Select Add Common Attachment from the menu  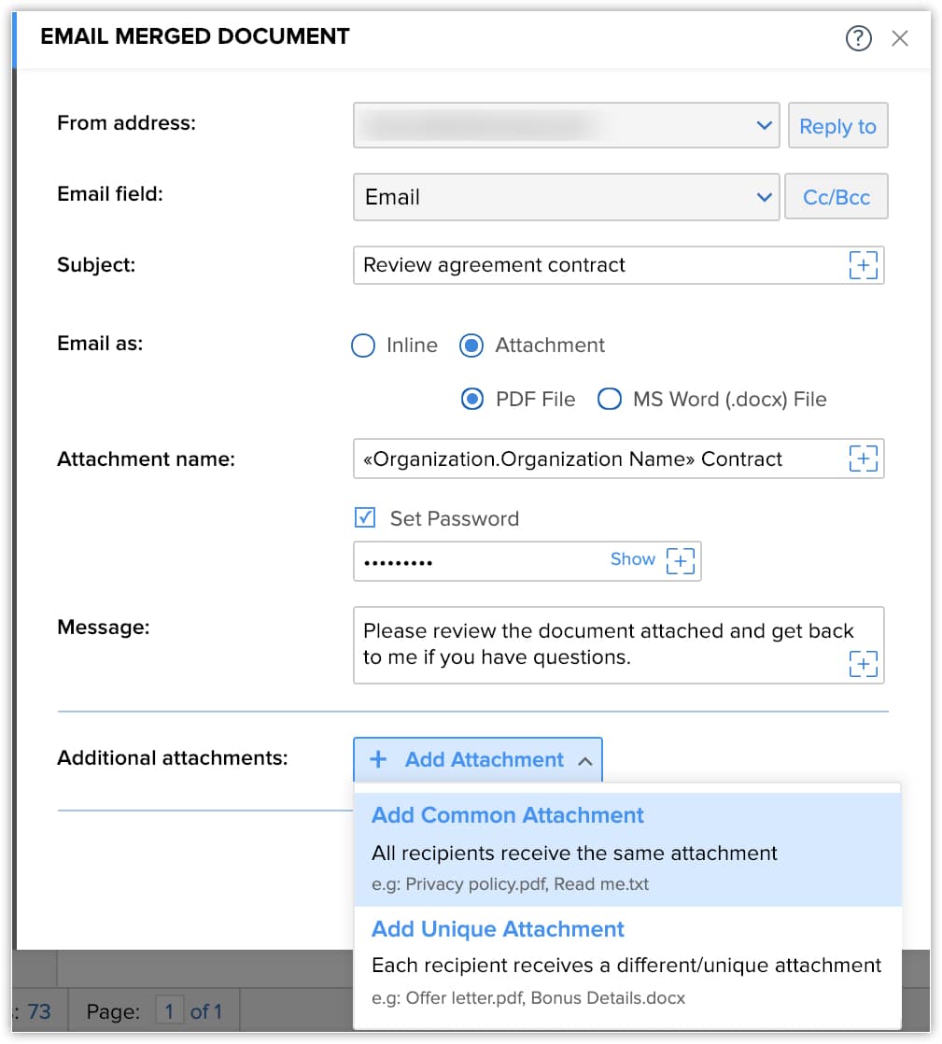(508, 815)
